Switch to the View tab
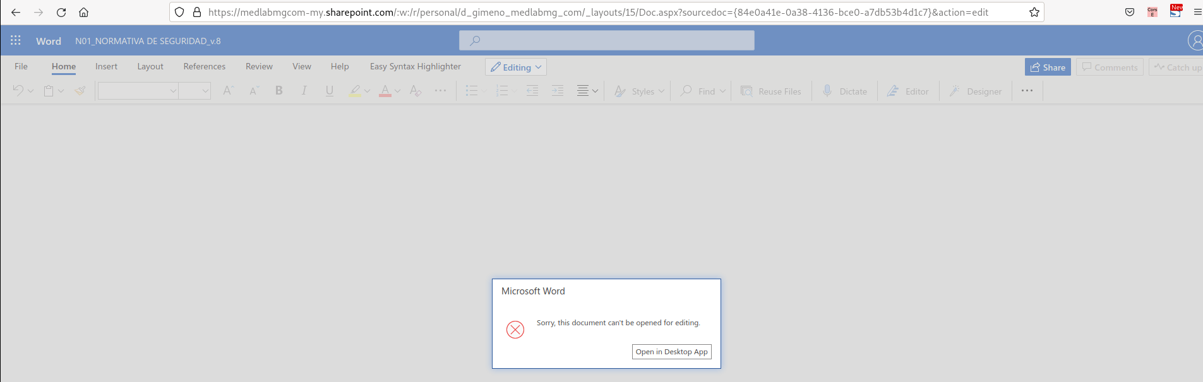Viewport: 1203px width, 382px height. 302,66
